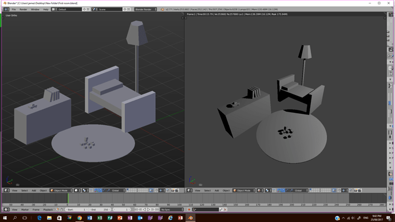Toggle snap during transform in left viewport

click(x=156, y=191)
